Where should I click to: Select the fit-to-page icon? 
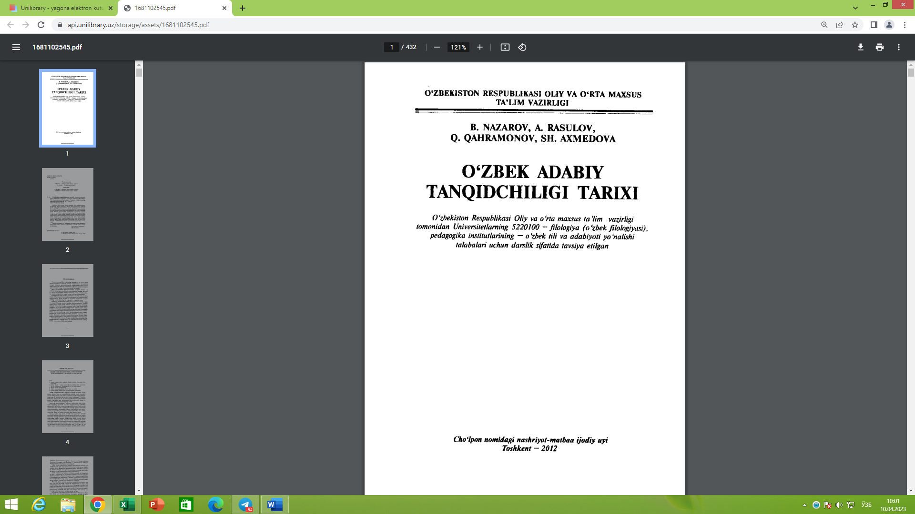click(505, 47)
